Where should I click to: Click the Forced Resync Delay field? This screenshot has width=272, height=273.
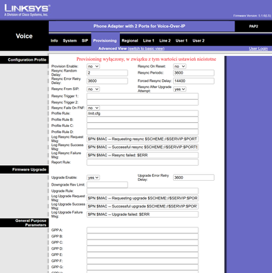click(x=194, y=81)
